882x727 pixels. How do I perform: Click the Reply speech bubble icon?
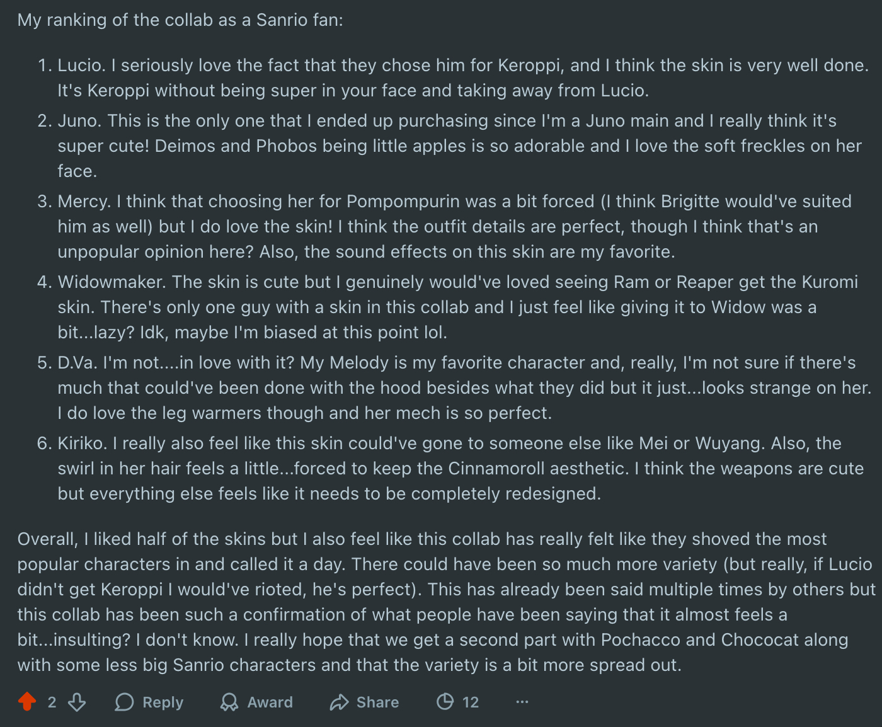125,702
